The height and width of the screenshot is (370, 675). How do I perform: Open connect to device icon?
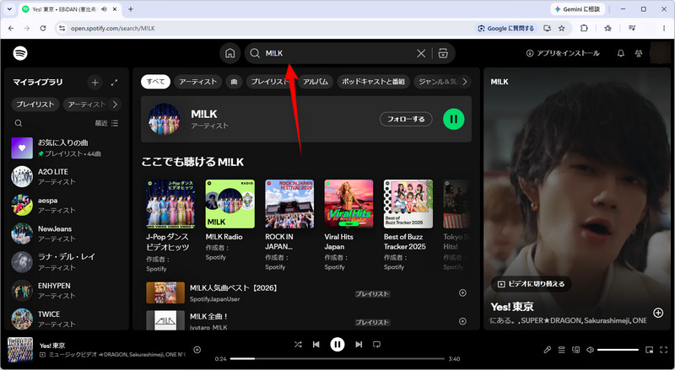tap(575, 350)
